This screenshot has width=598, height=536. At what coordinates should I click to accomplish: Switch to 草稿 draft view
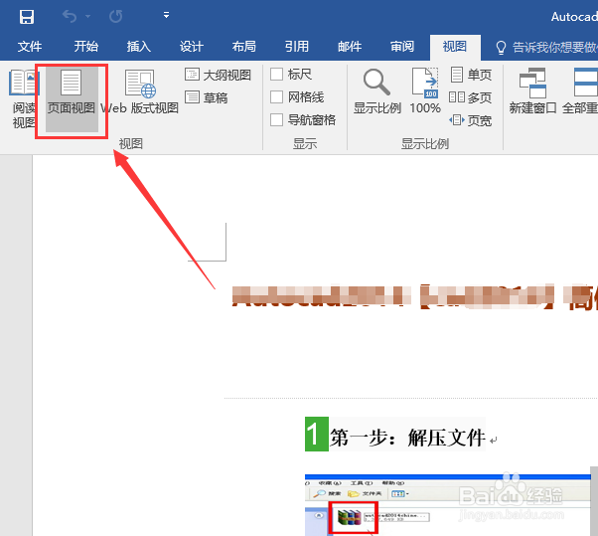(206, 97)
